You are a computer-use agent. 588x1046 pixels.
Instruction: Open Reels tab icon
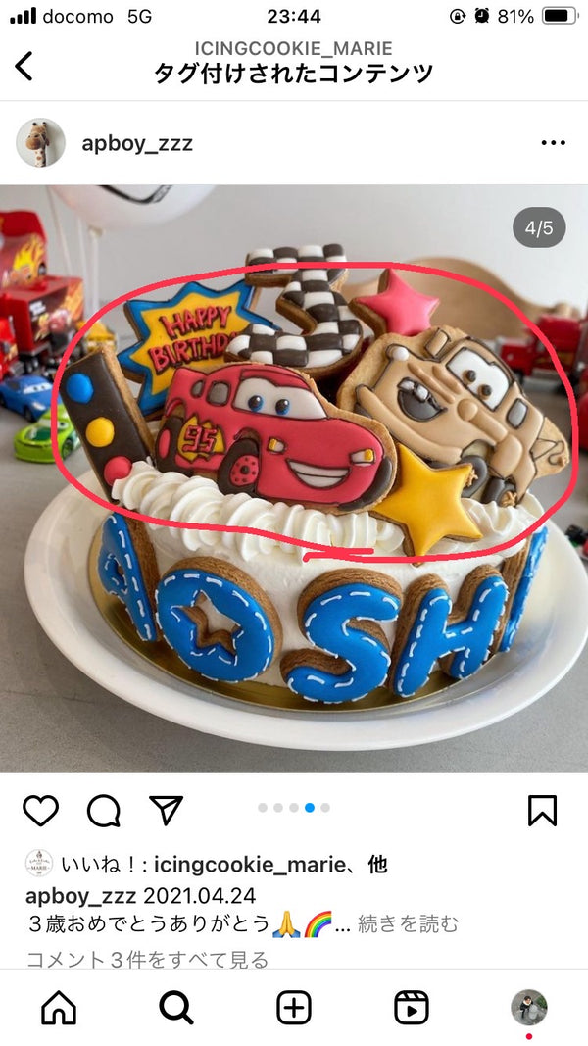point(412,1008)
